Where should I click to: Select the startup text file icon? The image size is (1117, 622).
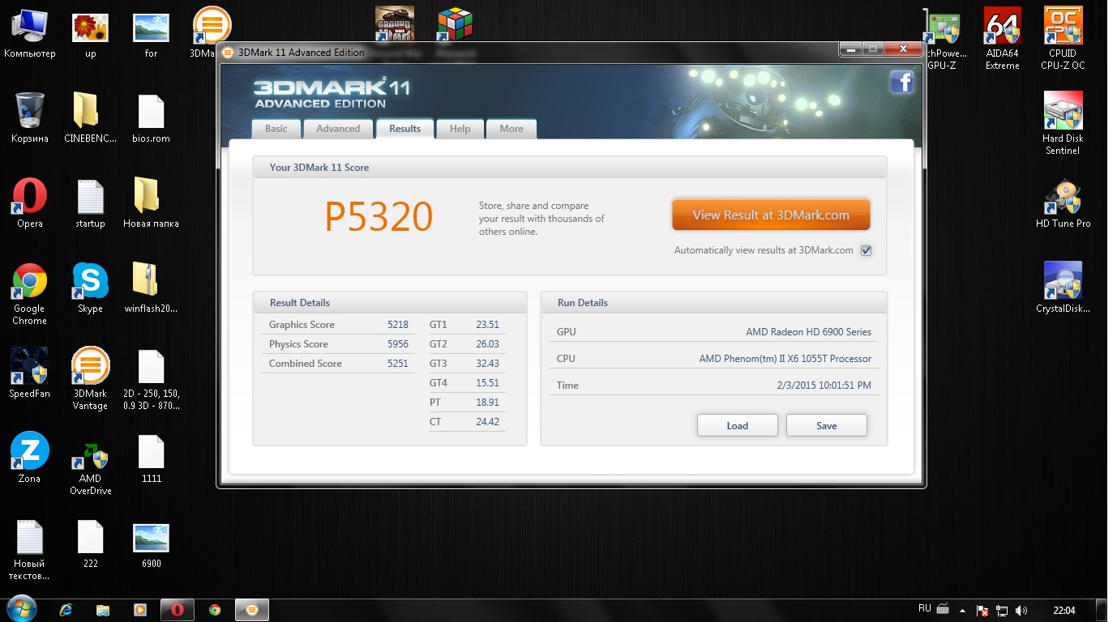point(90,203)
